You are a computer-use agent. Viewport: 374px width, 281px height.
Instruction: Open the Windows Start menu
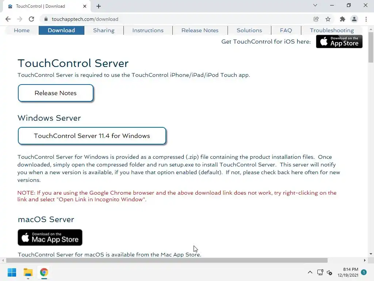coord(12,272)
